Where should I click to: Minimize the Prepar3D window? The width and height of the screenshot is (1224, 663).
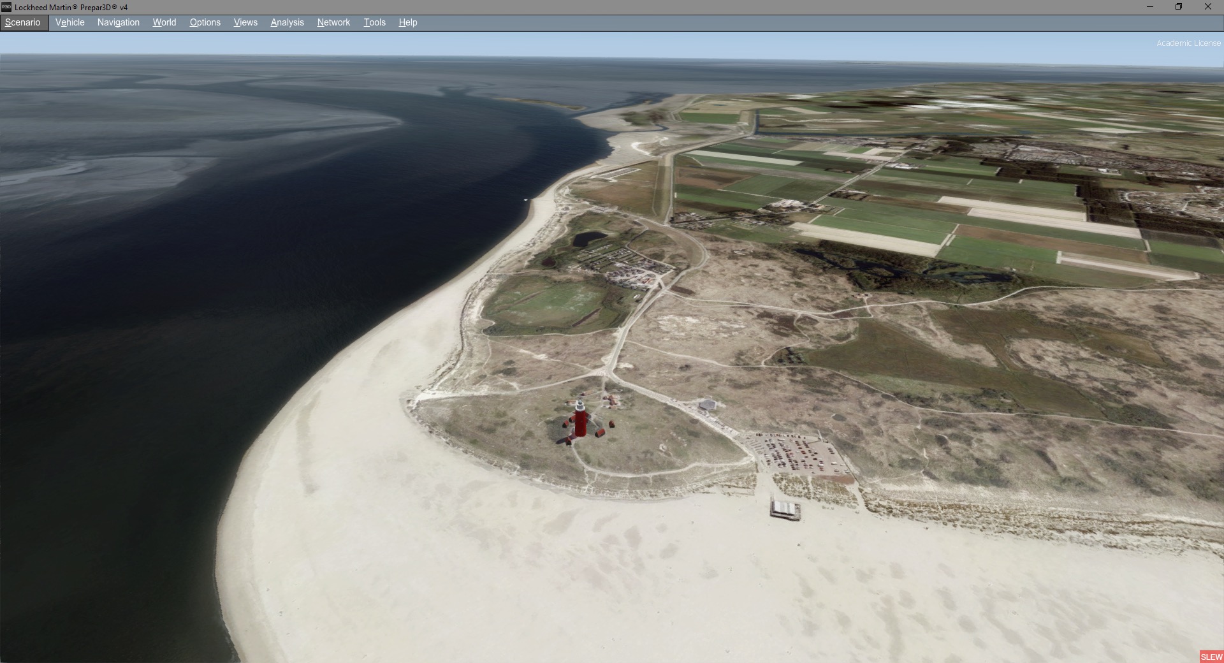(x=1150, y=7)
